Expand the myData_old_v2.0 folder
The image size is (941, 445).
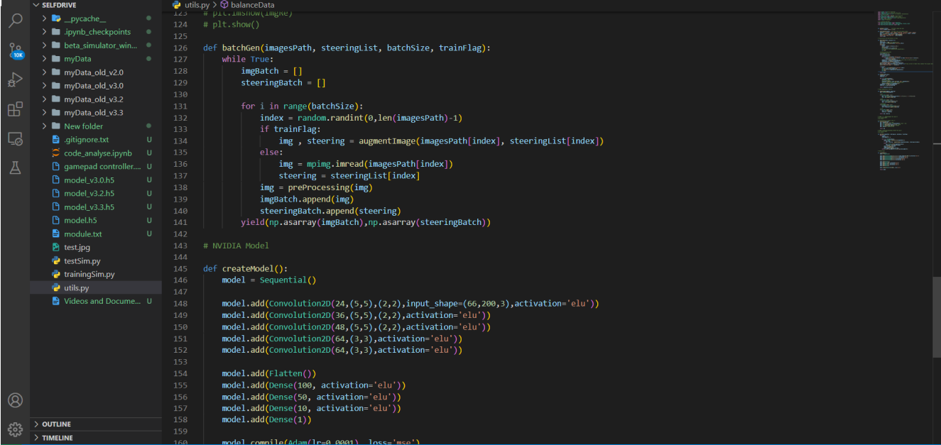tap(96, 72)
